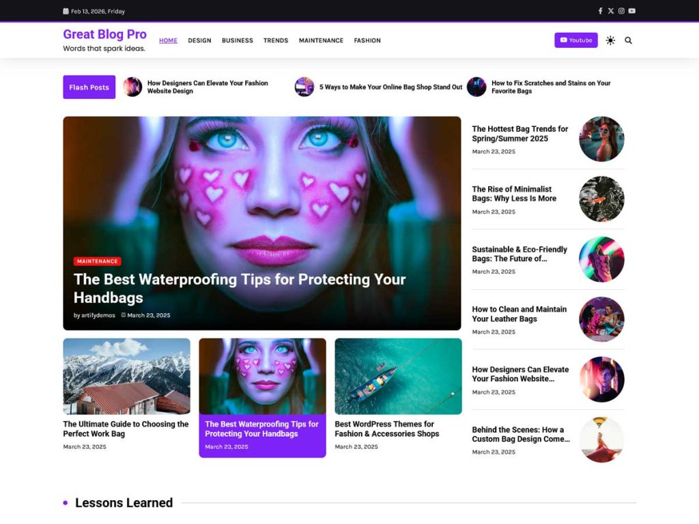
Task: Open the YouTube icon in top bar
Action: click(631, 11)
